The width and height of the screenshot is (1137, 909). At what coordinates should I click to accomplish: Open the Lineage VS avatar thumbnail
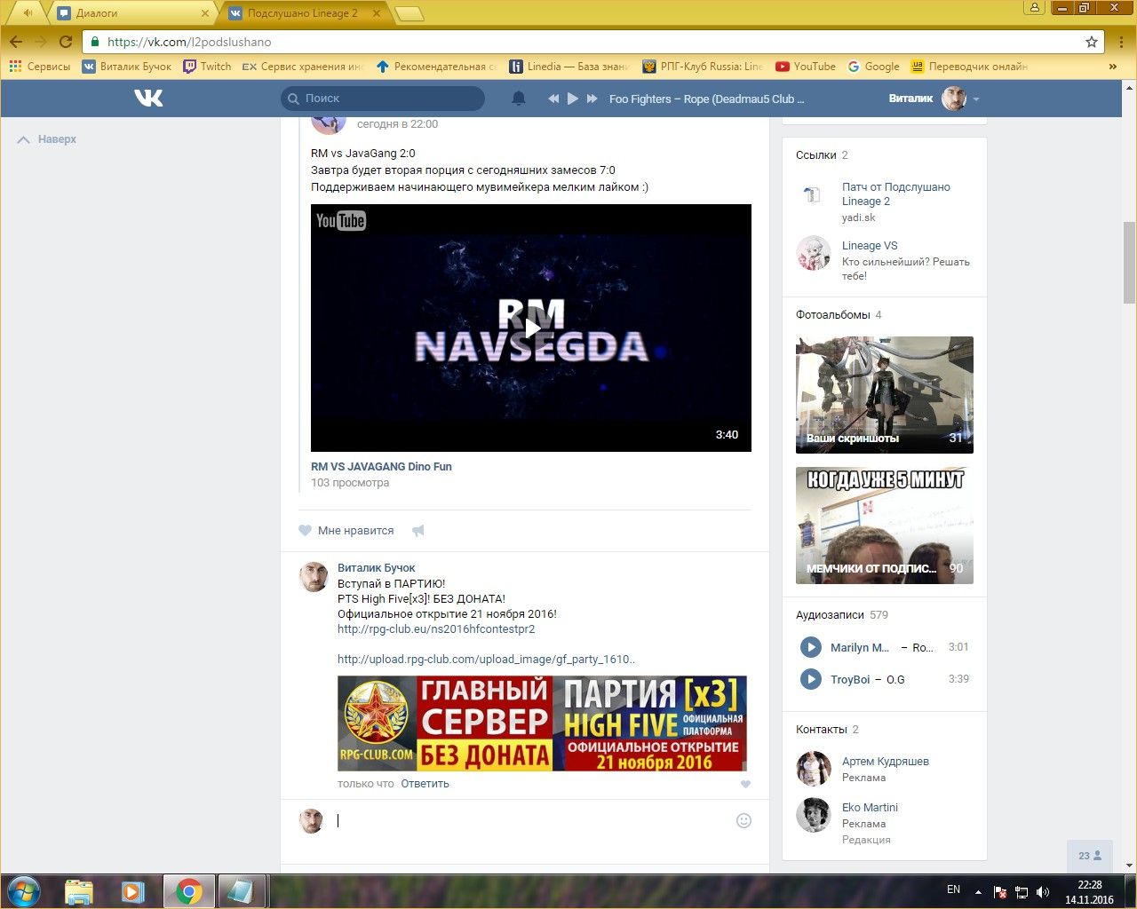point(813,253)
